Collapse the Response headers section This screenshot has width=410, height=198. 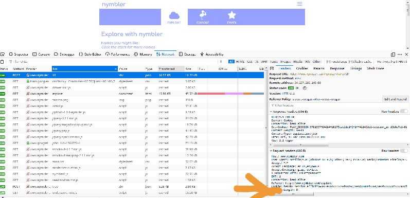[x=271, y=112]
